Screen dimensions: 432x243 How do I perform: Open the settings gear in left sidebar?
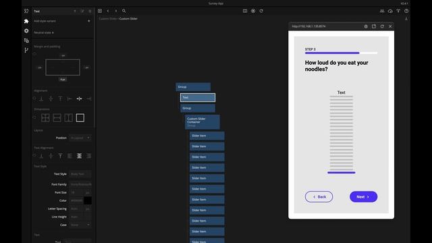pyautogui.click(x=26, y=31)
